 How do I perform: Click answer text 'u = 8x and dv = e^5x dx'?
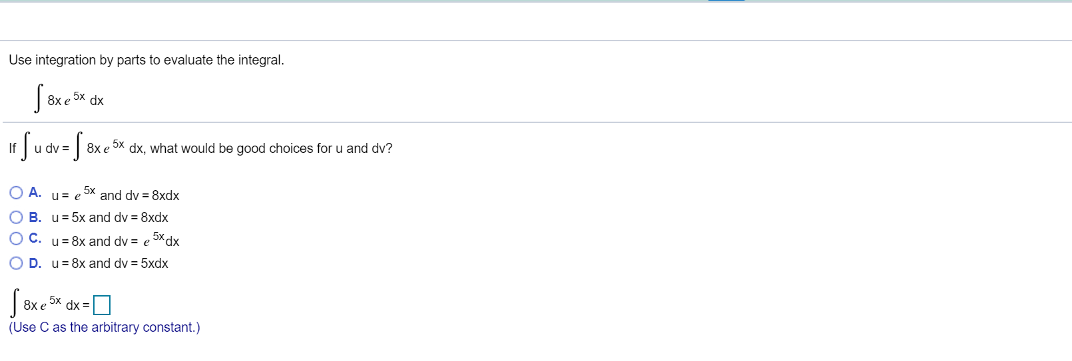point(115,241)
